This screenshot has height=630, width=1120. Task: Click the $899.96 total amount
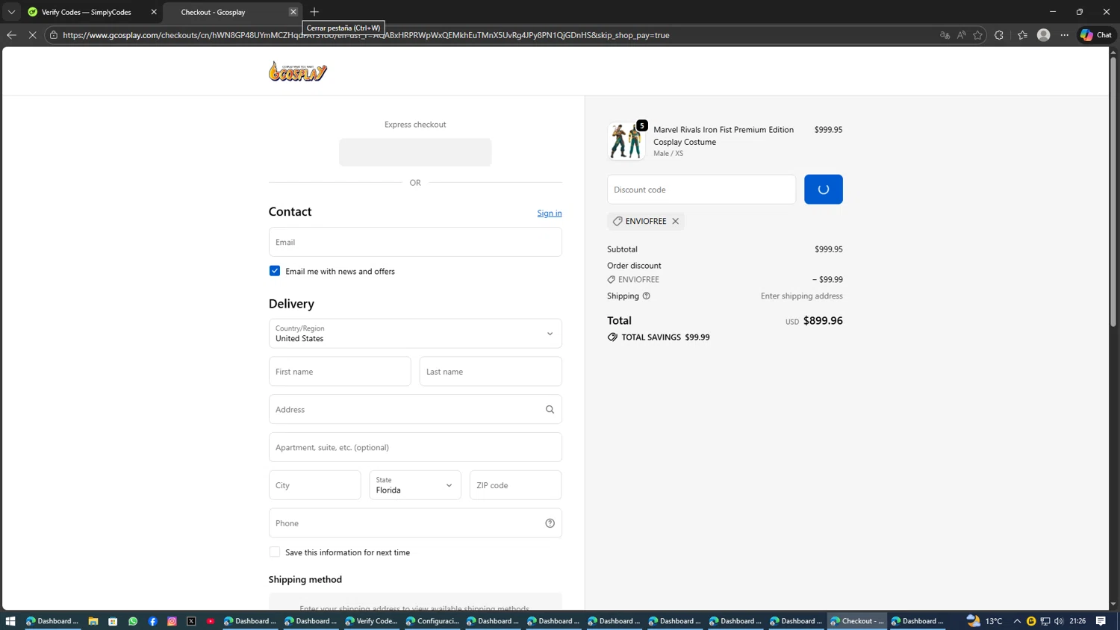823,321
